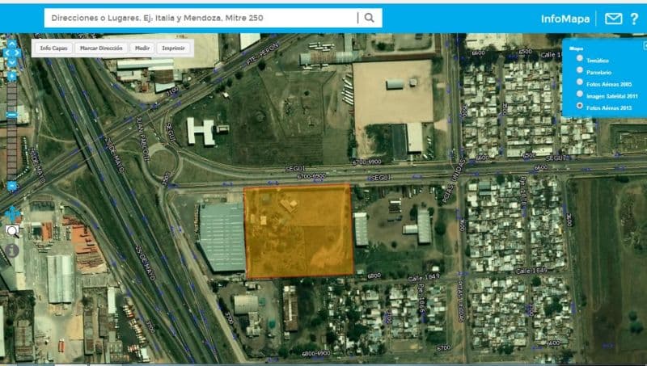Click the zoom in plus button
Screen dimensions: 647x366
point(12,77)
